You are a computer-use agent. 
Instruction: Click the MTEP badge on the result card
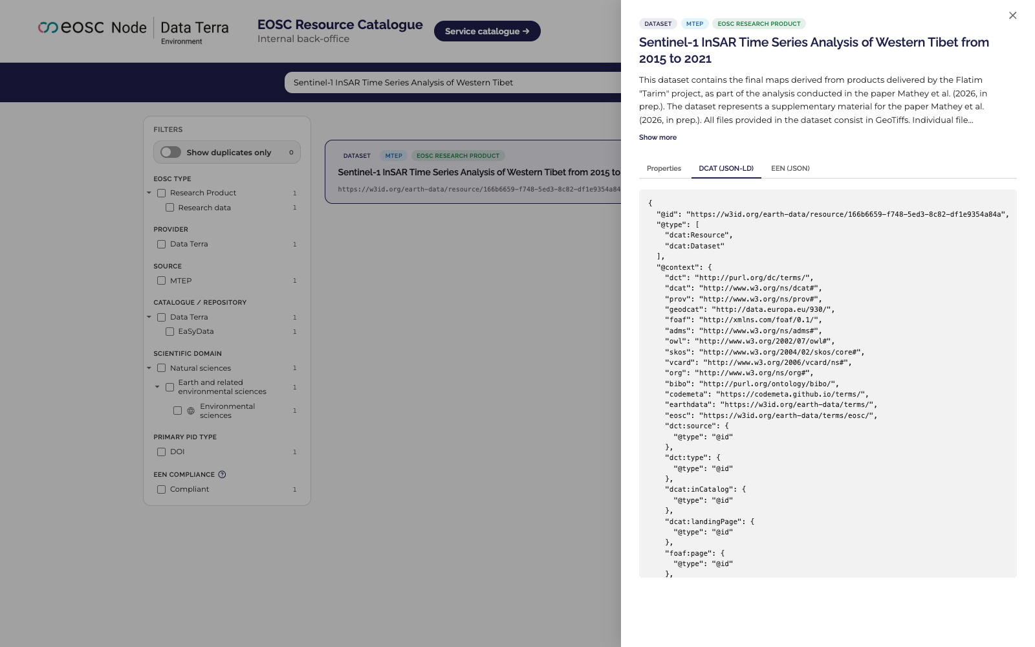[393, 156]
